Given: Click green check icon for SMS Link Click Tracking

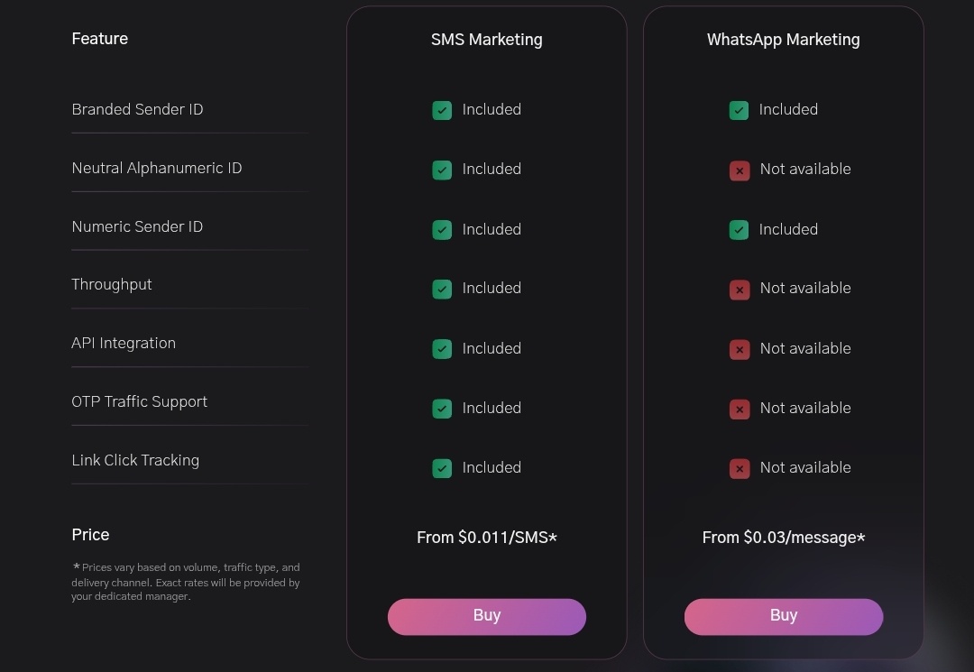Looking at the screenshot, I should (442, 468).
